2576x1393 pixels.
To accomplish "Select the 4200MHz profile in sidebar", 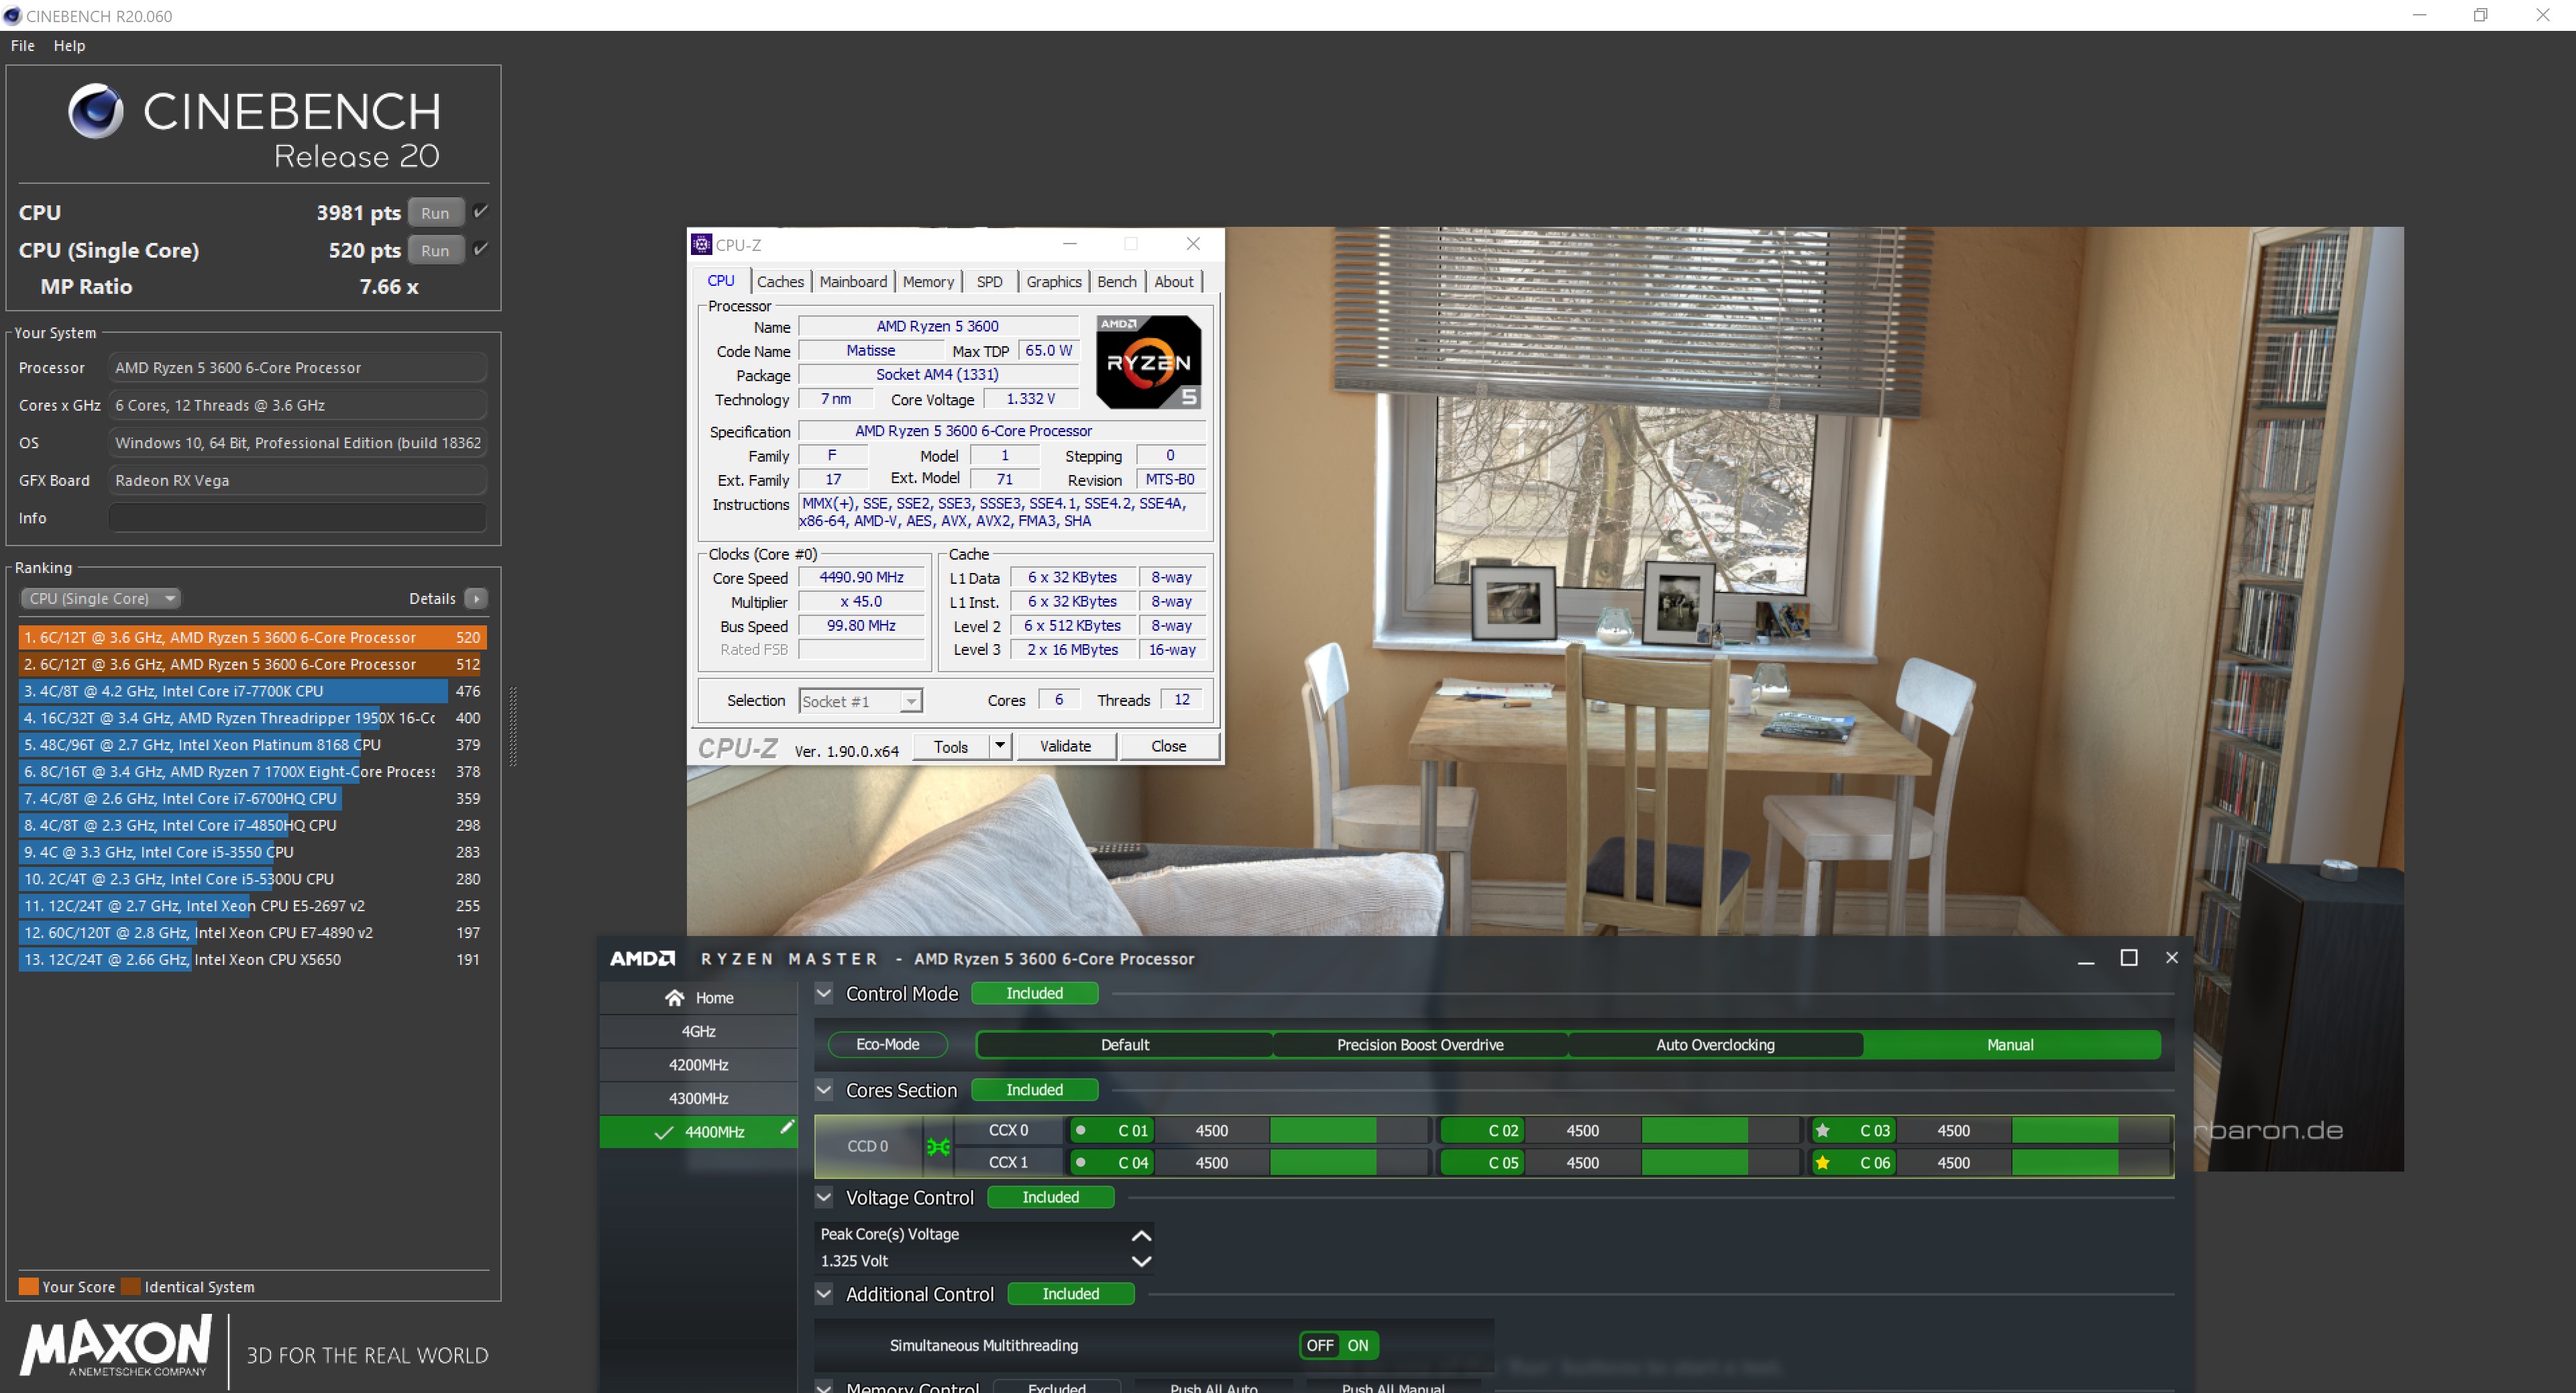I will (698, 1065).
